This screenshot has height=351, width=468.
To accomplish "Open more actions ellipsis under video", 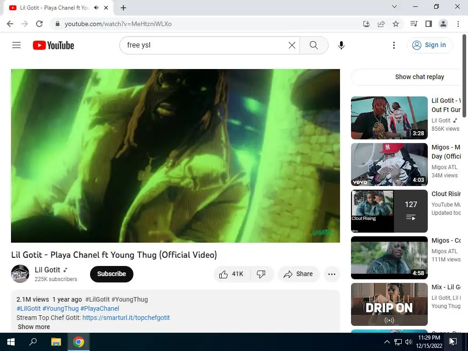I will [x=332, y=274].
